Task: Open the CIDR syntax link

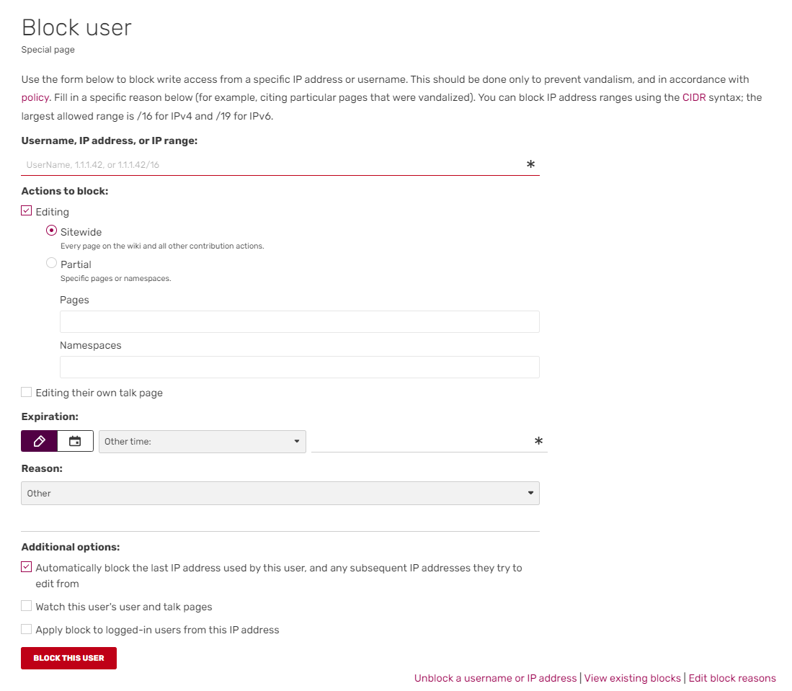Action: pyautogui.click(x=693, y=97)
